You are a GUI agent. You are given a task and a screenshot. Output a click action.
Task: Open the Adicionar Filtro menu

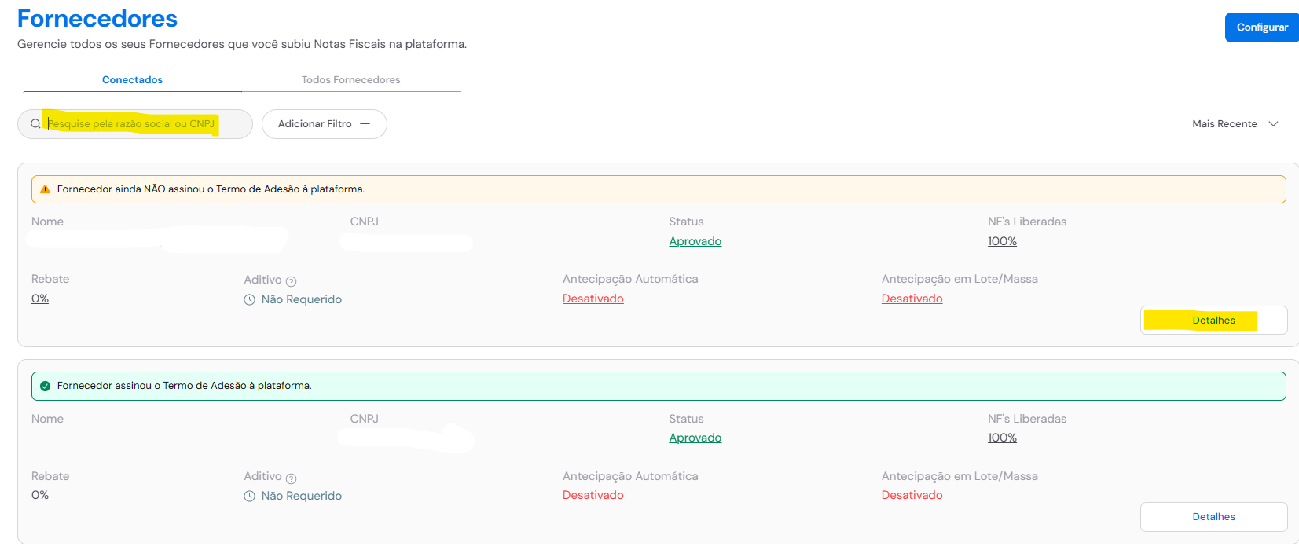coord(323,124)
